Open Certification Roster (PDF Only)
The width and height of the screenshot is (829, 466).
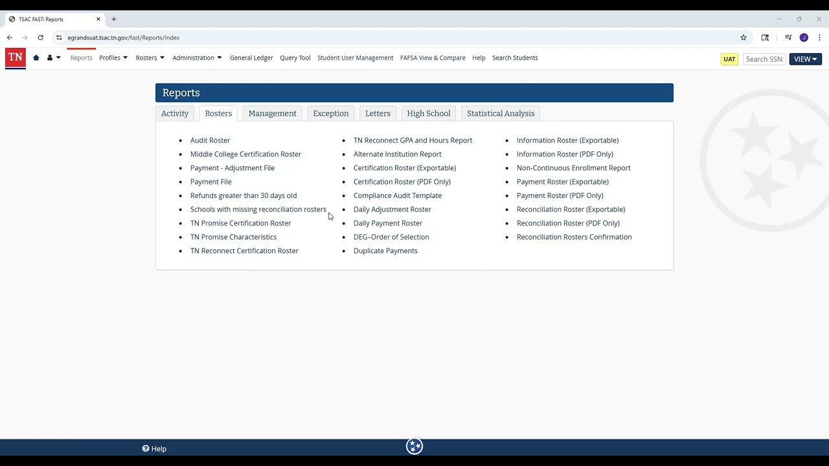pos(402,182)
